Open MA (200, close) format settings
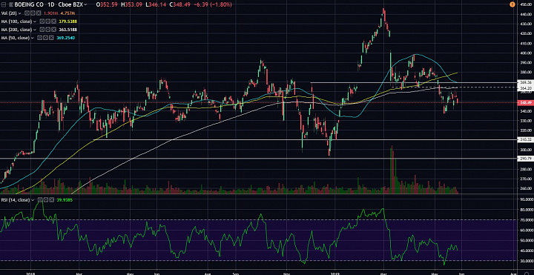This screenshot has width=534, height=275. [47, 30]
